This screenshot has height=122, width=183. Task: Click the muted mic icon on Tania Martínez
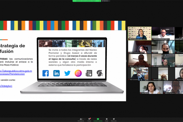click(x=141, y=93)
